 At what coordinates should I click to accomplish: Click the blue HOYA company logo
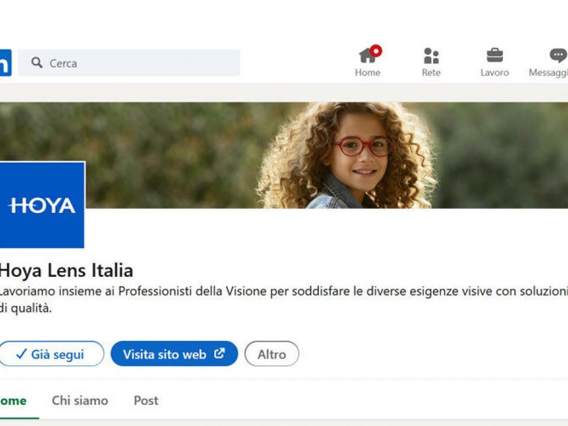pyautogui.click(x=41, y=205)
